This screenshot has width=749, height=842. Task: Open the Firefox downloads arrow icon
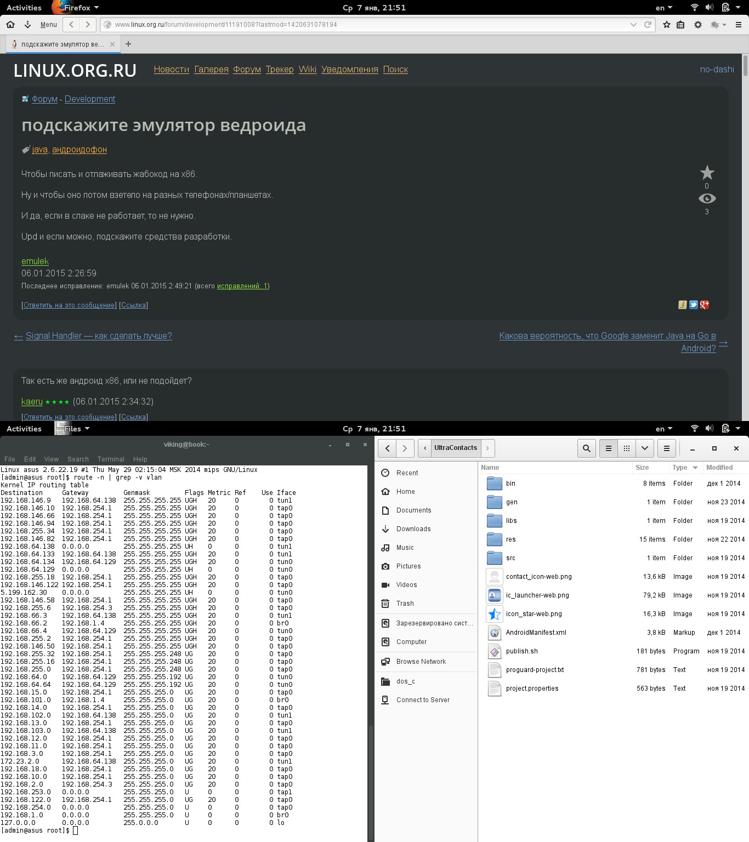[27, 25]
